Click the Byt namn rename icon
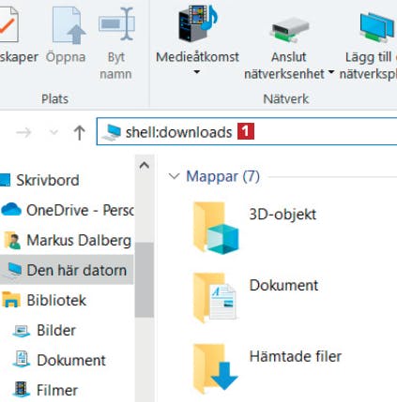Image resolution: width=397 pixels, height=402 pixels. tap(116, 24)
